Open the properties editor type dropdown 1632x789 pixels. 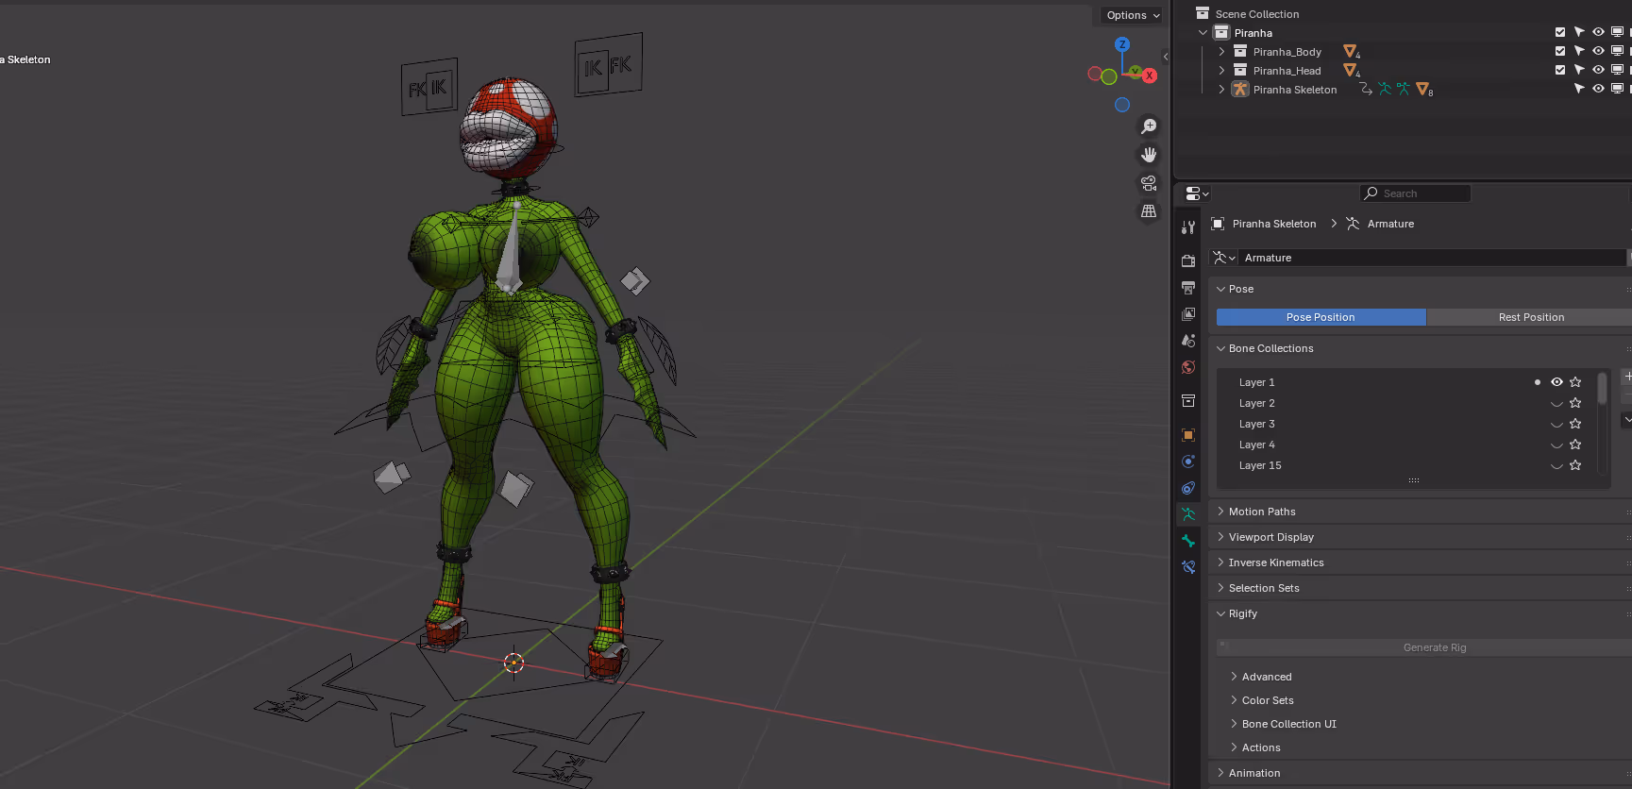(x=1197, y=193)
